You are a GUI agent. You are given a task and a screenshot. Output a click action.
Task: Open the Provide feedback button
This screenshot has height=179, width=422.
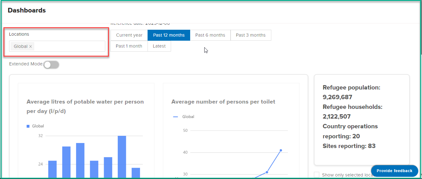pyautogui.click(x=394, y=171)
